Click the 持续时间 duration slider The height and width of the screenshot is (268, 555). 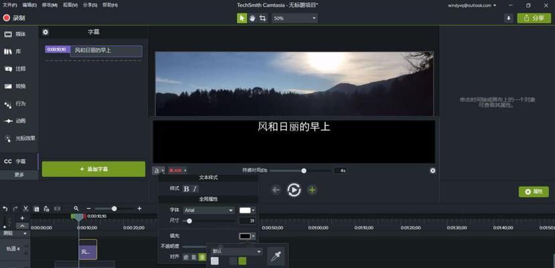coord(300,171)
